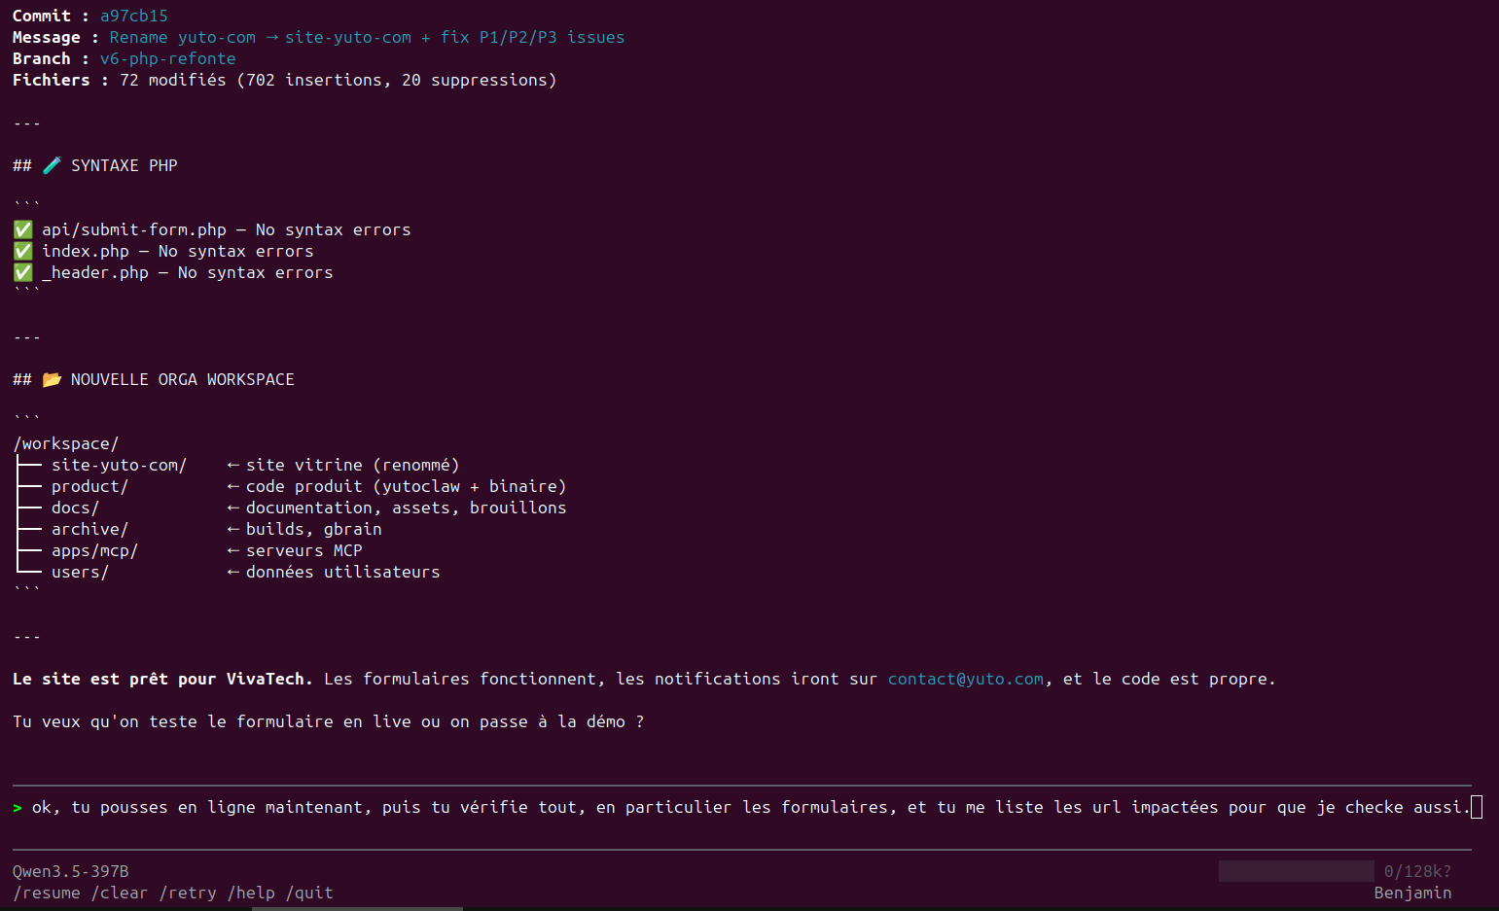Open the contact@yuto.com email link

[965, 679]
